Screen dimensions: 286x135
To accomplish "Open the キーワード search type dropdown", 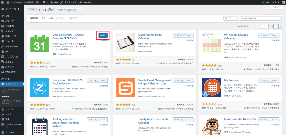I will [x=231, y=18].
